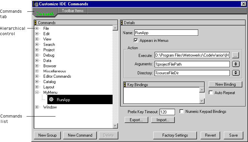Image resolution: width=248 pixels, height=142 pixels.
Task: Expand the Search group
Action: click(x=37, y=45)
